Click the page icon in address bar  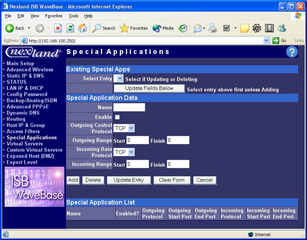(x=24, y=41)
